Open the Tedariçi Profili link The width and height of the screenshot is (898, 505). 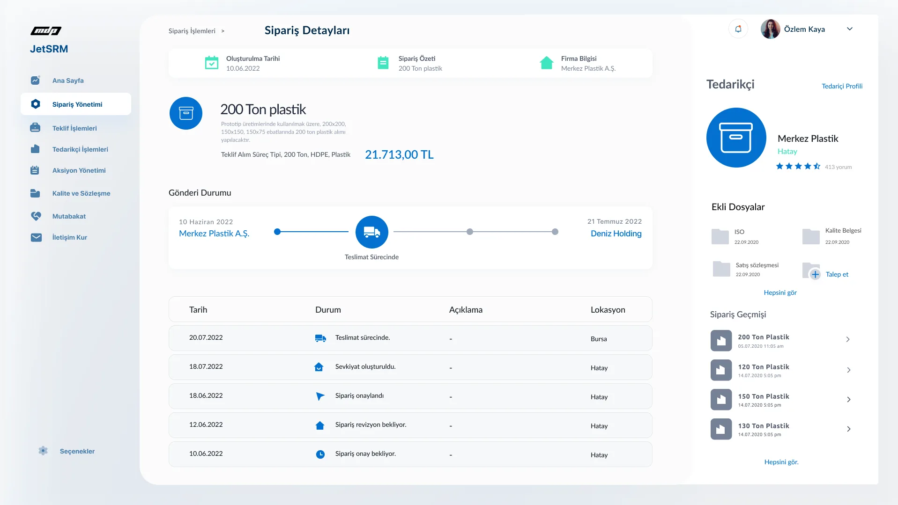(x=842, y=86)
